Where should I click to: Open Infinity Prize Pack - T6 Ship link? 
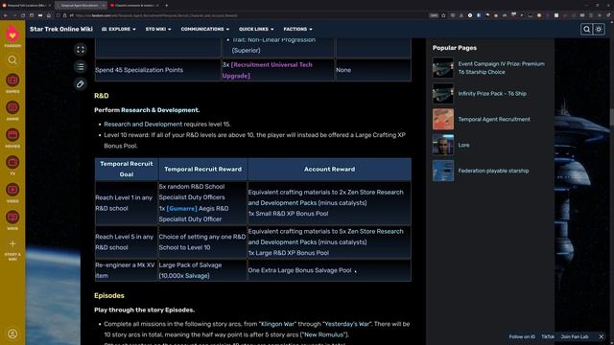492,94
